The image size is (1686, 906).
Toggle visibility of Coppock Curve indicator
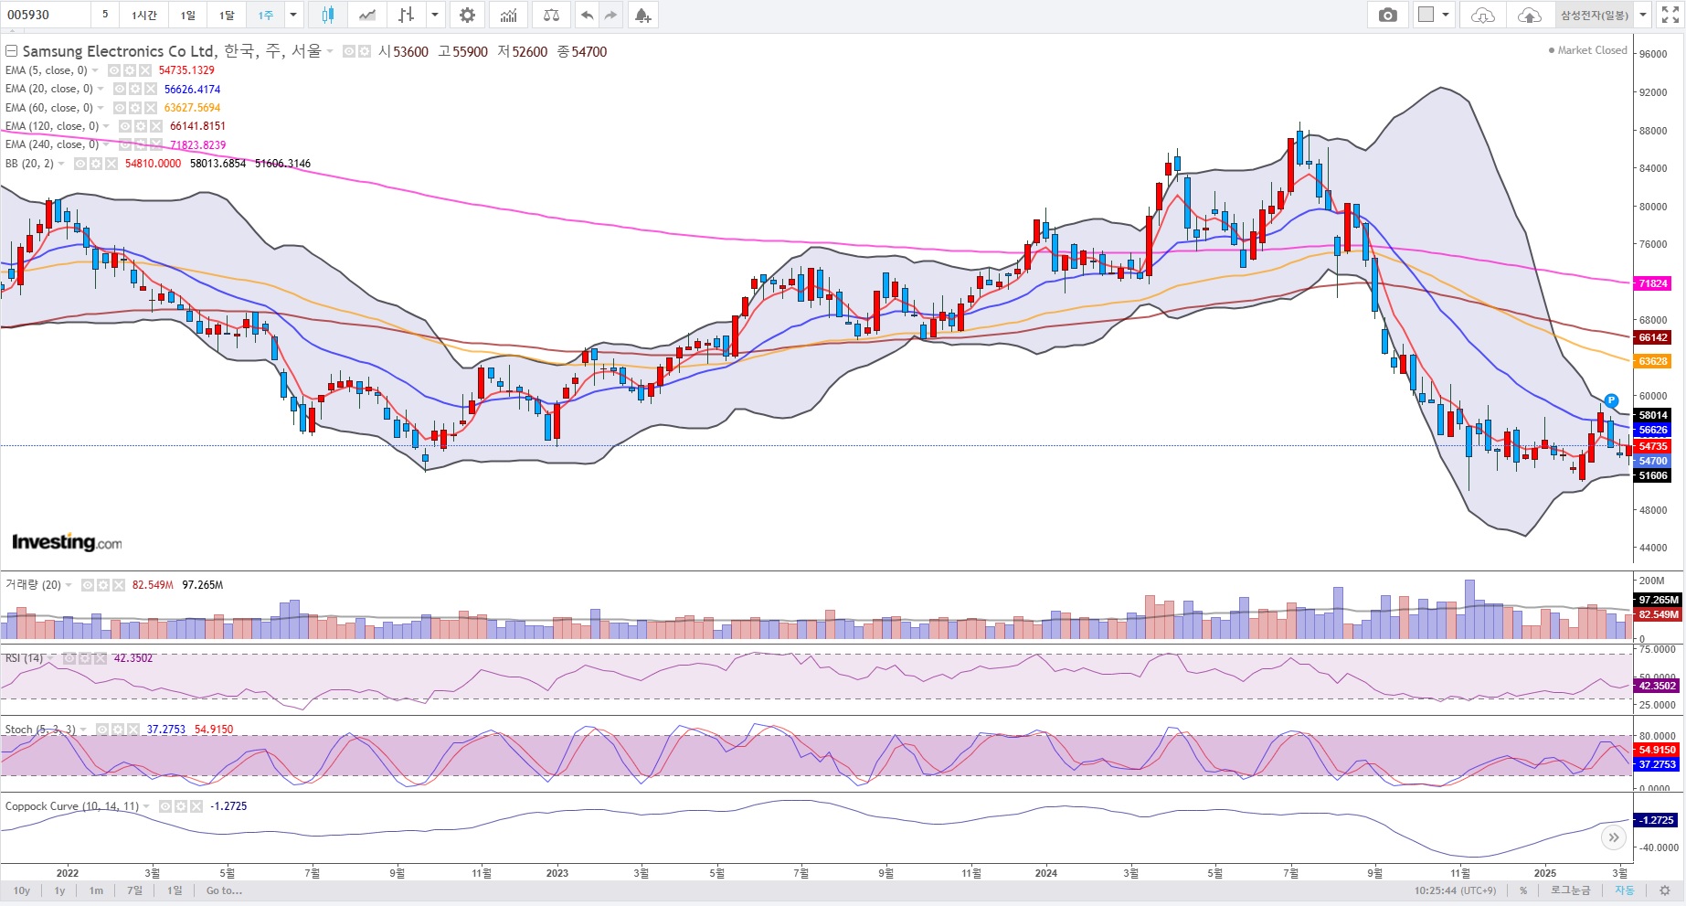tap(165, 806)
